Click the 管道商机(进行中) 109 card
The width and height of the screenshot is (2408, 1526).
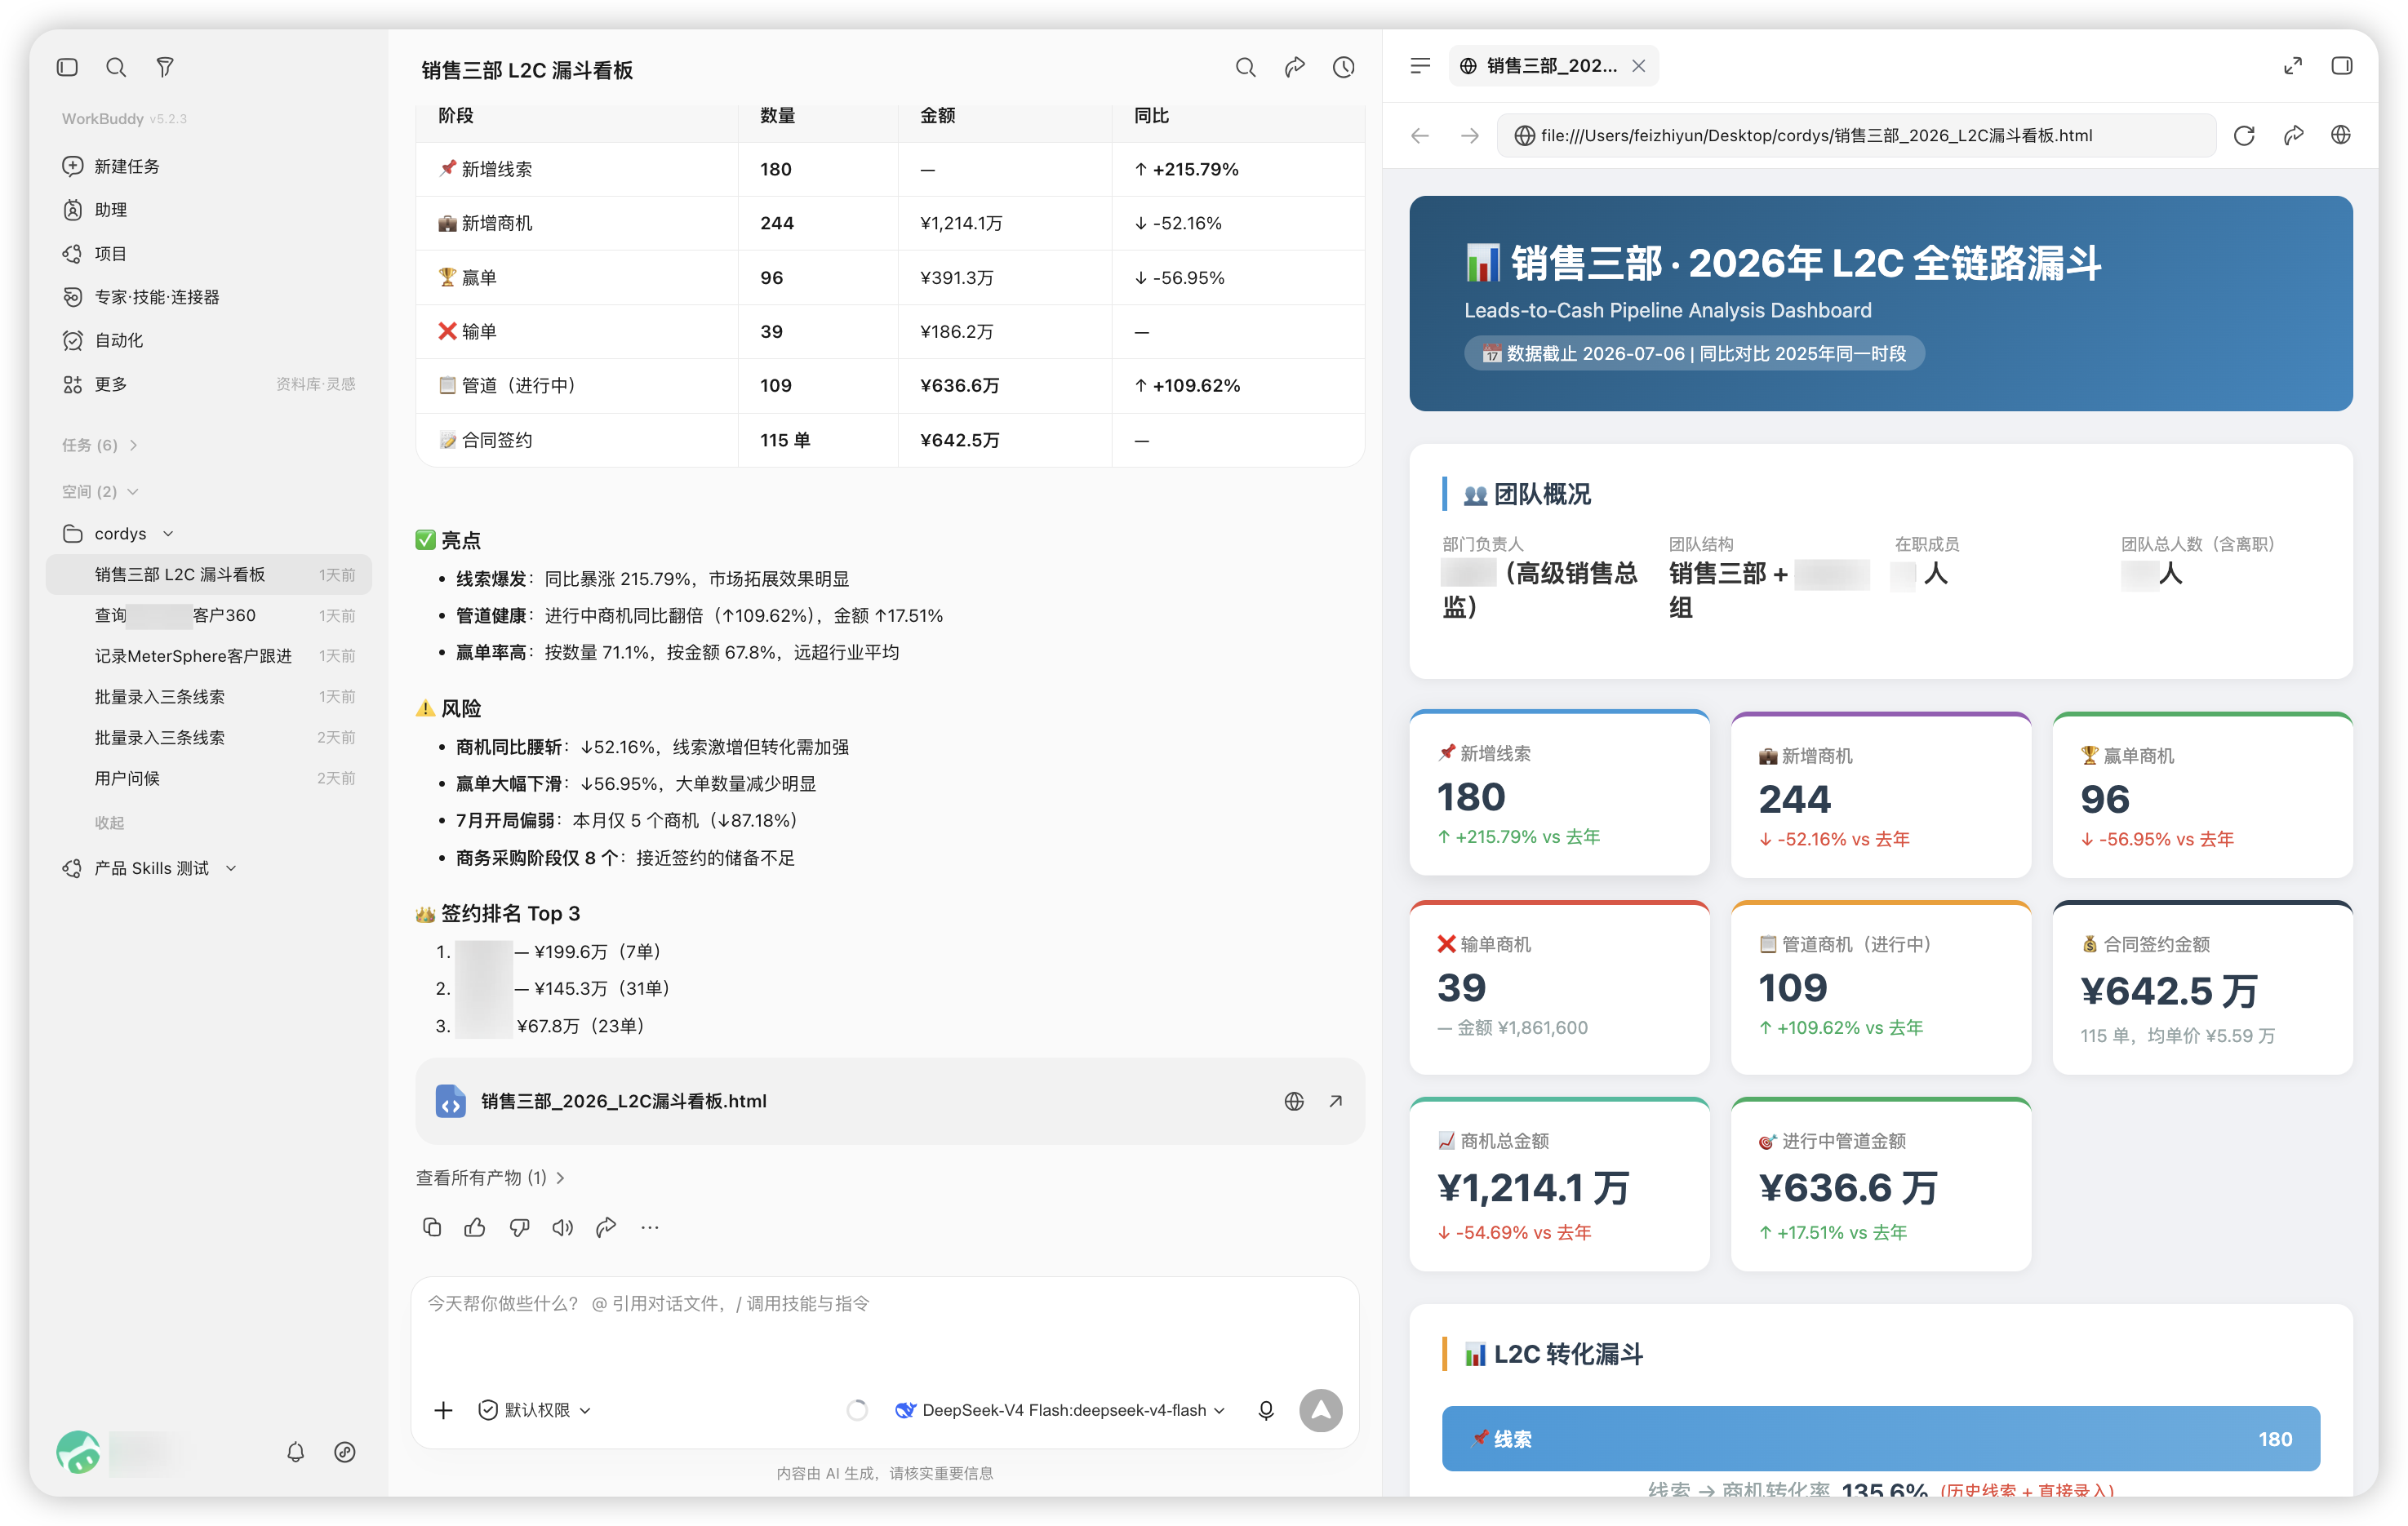(1881, 988)
